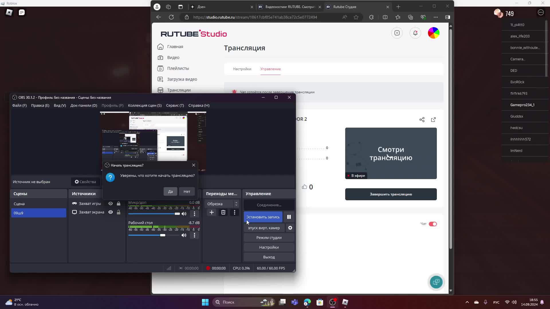Open Rutube notifications bell
This screenshot has height=309, width=550.
coord(415,33)
